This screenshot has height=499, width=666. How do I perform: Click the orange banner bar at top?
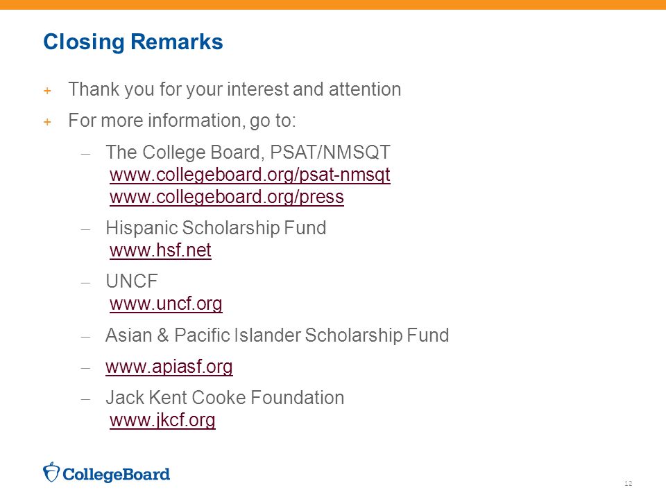coord(333,5)
